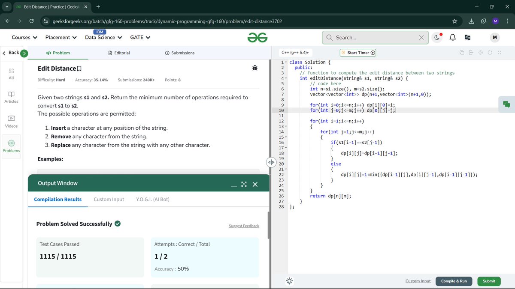Viewport: 515px width, 289px height.
Task: Collapse code fold arrow at line 4
Action: tap(286, 78)
